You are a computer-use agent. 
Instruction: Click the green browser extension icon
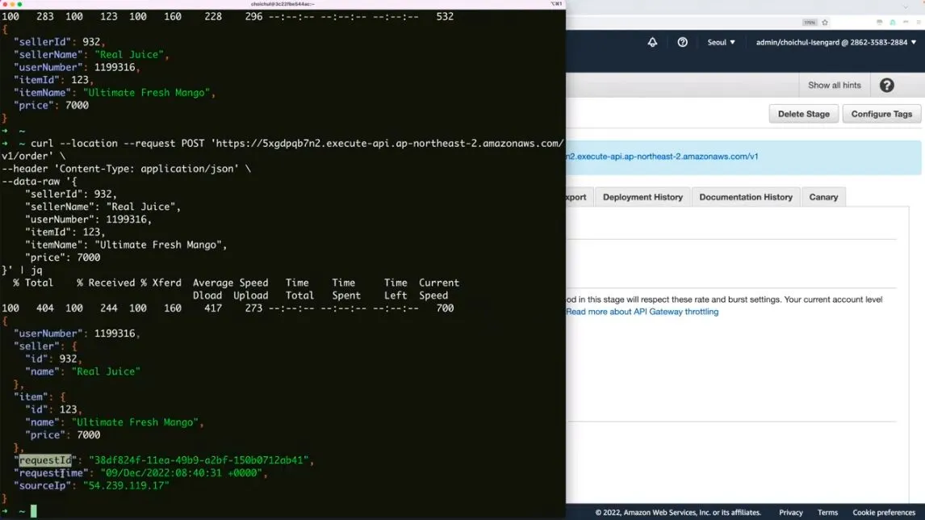tap(893, 23)
